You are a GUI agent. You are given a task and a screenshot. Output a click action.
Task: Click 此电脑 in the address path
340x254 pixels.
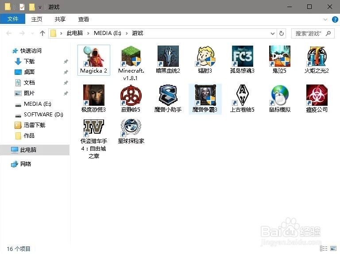click(75, 33)
